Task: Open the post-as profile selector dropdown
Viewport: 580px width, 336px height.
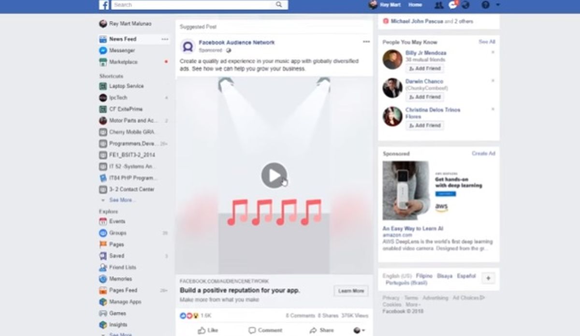Action: point(359,330)
